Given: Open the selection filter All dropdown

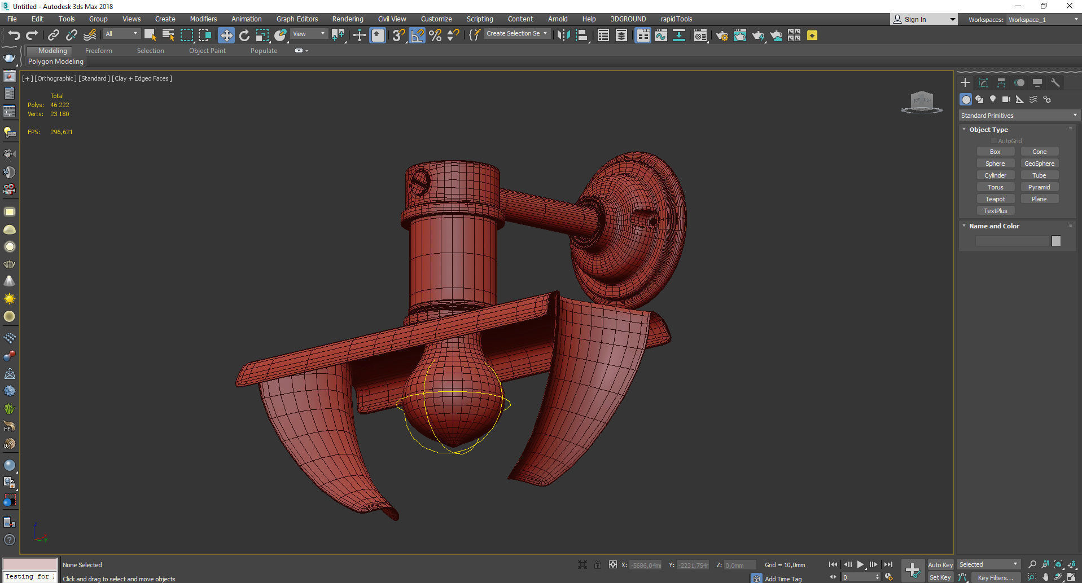Looking at the screenshot, I should pos(121,34).
